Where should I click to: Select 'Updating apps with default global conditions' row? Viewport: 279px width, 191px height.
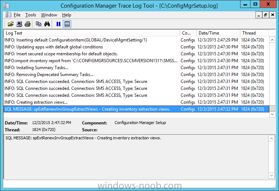point(136,47)
